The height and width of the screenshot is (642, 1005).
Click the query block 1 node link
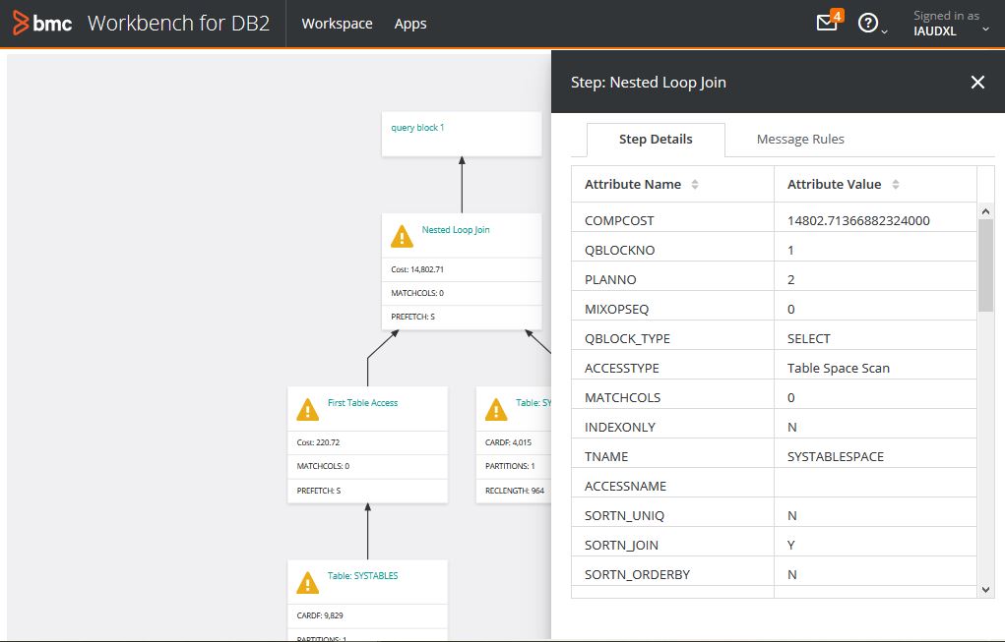pos(418,128)
